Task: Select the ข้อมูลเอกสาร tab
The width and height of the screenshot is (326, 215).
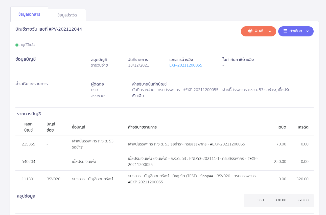Action: [29, 14]
